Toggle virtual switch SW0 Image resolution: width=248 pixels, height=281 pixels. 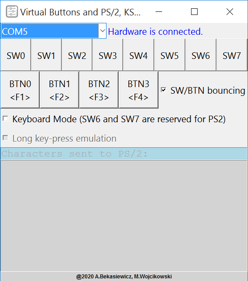coord(16,55)
